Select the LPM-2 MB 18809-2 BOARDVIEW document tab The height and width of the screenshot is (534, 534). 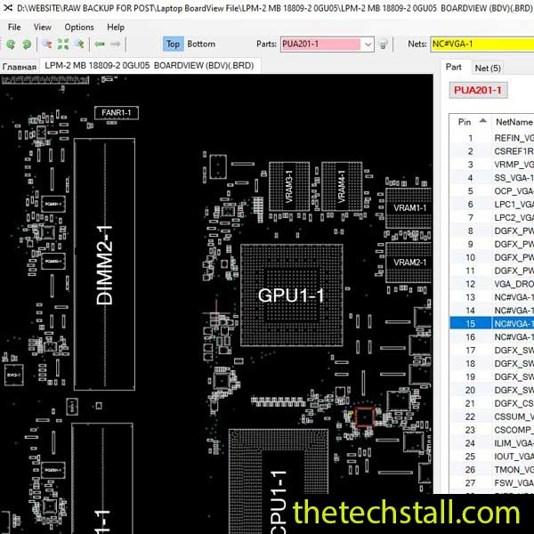coord(150,65)
